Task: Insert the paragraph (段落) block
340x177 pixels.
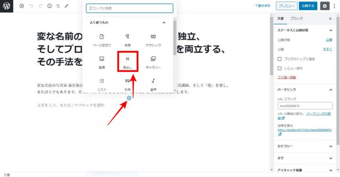Action: 127,40
